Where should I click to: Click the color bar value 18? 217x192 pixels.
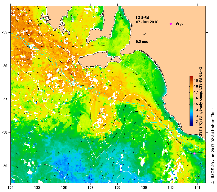click(x=196, y=86)
